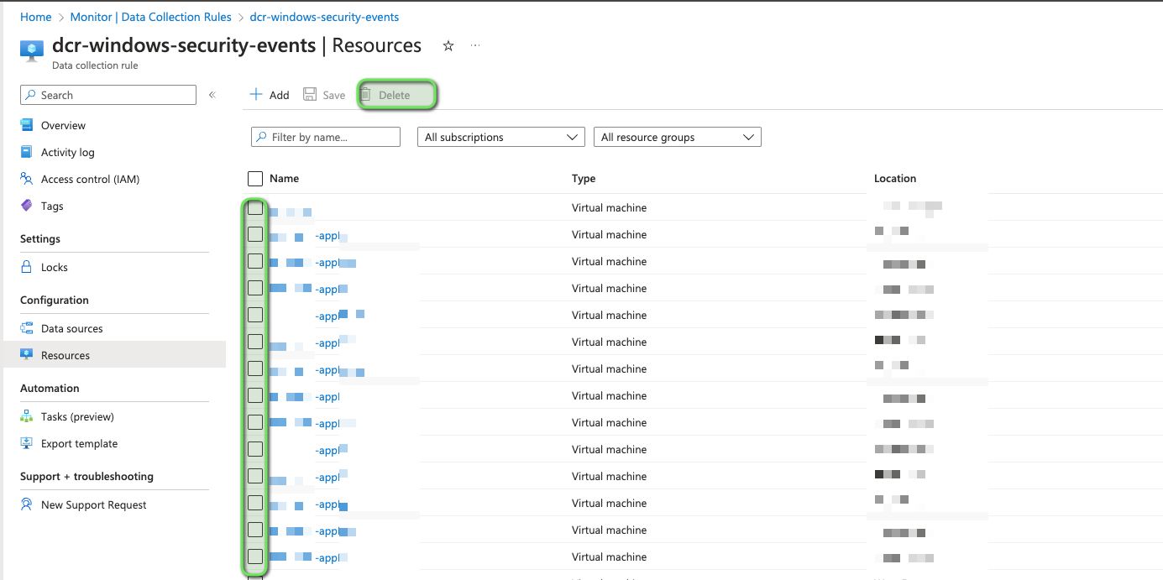
Task: Open Monitor | Data Collection Rules breadcrumb
Action: (x=150, y=17)
